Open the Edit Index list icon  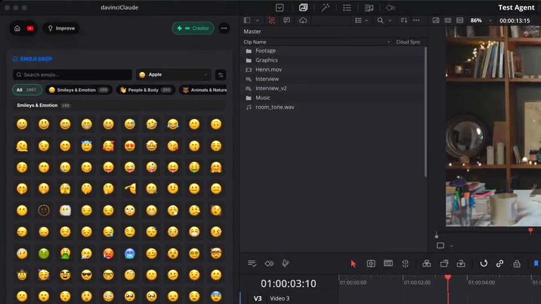pyautogui.click(x=347, y=7)
